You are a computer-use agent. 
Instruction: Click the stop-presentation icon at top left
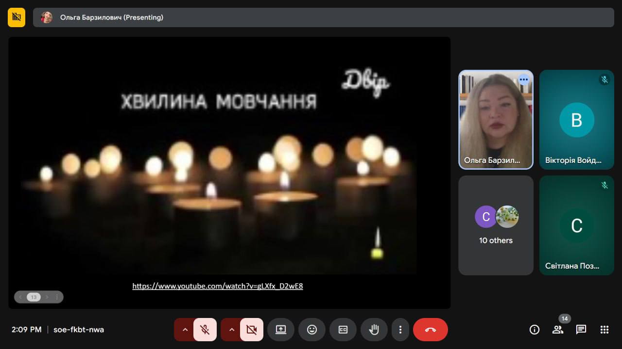(x=17, y=17)
